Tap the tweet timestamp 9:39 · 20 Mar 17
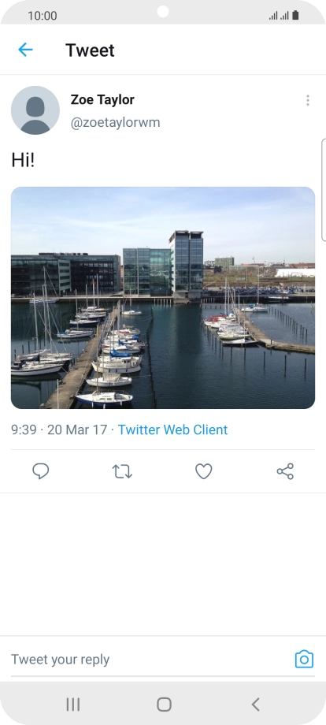Screen dimensions: 326x725 tap(59, 429)
